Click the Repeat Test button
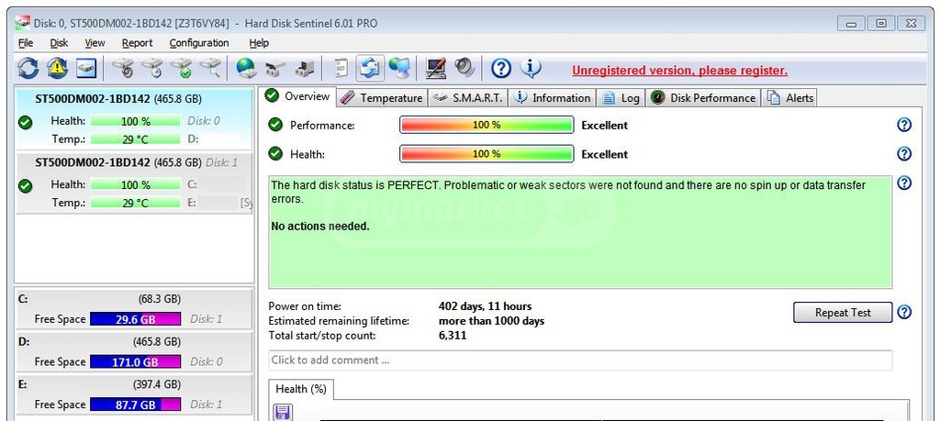Screen dimensions: 940x421 [x=843, y=313]
